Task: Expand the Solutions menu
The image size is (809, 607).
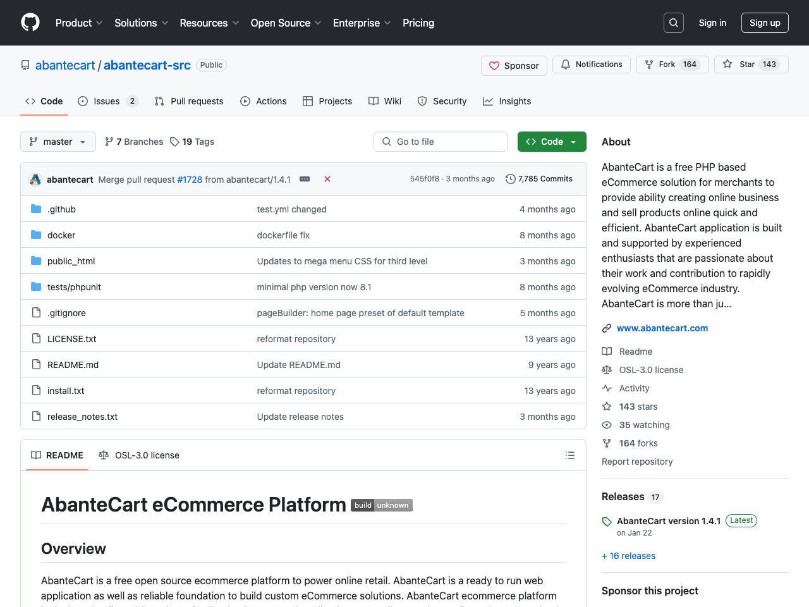Action: (142, 23)
